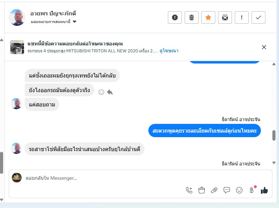This screenshot has height=208, width=279.
Task: Attach a file with paperclip icon
Action: [214, 190]
